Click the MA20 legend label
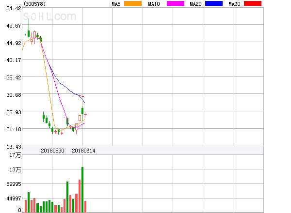Screen dimensions: 291x213 [195, 4]
